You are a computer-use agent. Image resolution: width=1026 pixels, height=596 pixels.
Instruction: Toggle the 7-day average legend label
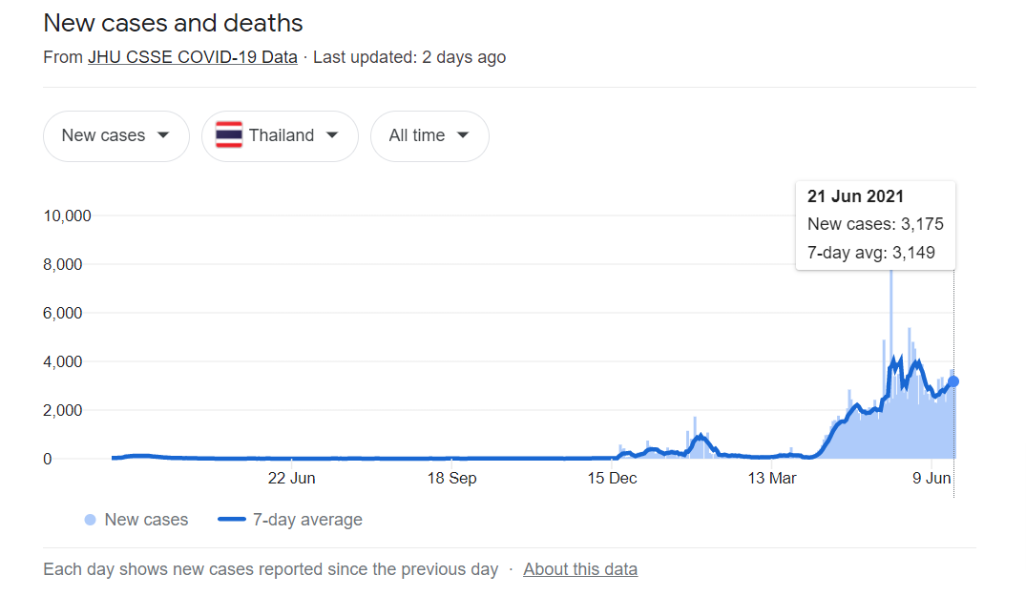[307, 520]
